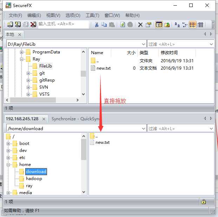Click the Up one folder icon

point(167,25)
